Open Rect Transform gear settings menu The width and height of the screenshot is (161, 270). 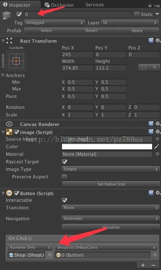(x=158, y=41)
